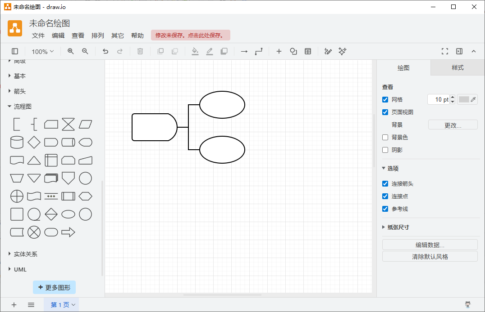Screen dimensions: 485x312
Task: Toggle the 页面视图 checkbox
Action: click(x=385, y=112)
